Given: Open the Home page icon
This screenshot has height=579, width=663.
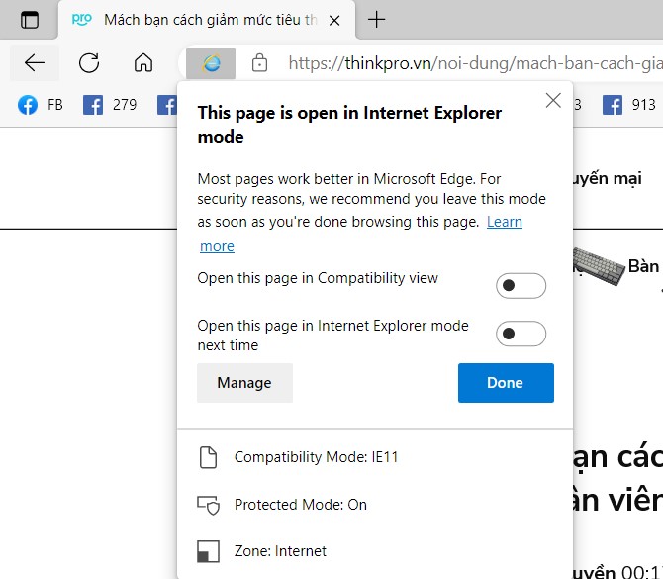Looking at the screenshot, I should coord(143,63).
